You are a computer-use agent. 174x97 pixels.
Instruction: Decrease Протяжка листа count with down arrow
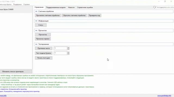click(x=69, y=49)
